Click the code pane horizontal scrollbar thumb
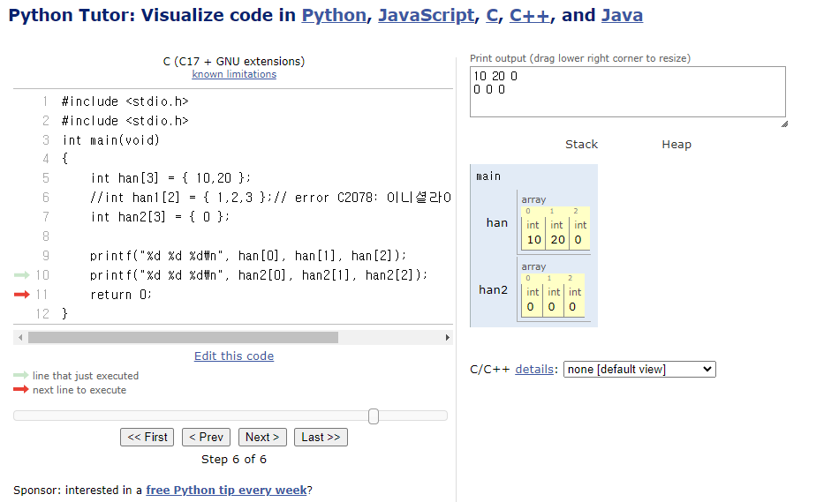Image resolution: width=839 pixels, height=502 pixels. (183, 337)
